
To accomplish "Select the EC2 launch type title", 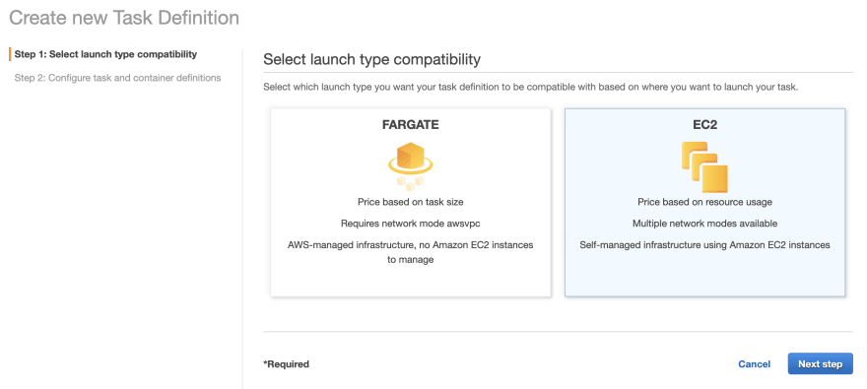I will coord(704,125).
